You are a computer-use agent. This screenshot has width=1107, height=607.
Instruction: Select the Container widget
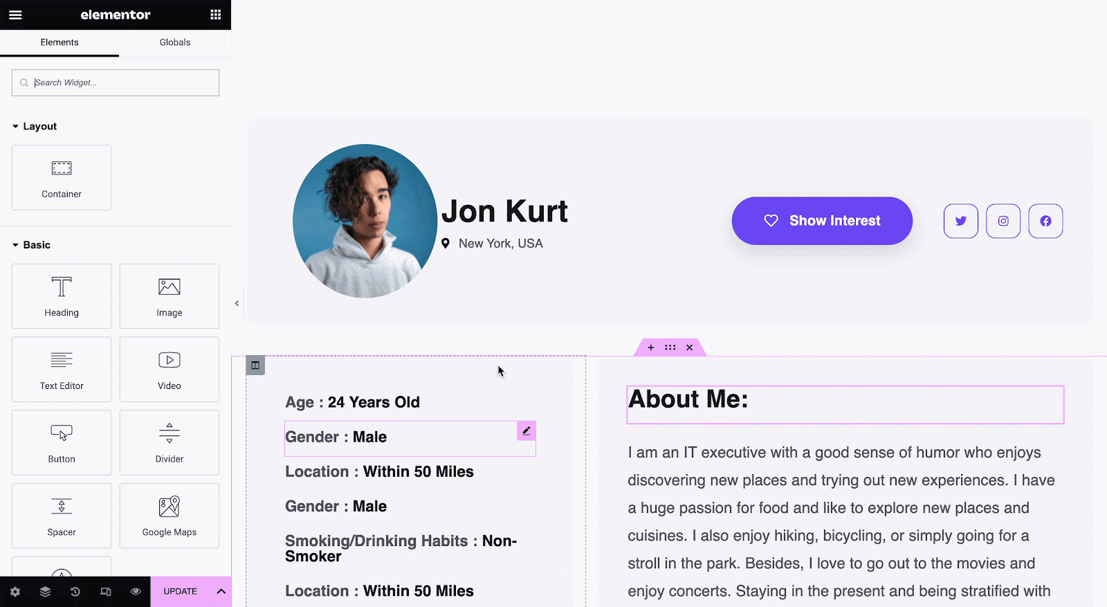62,177
